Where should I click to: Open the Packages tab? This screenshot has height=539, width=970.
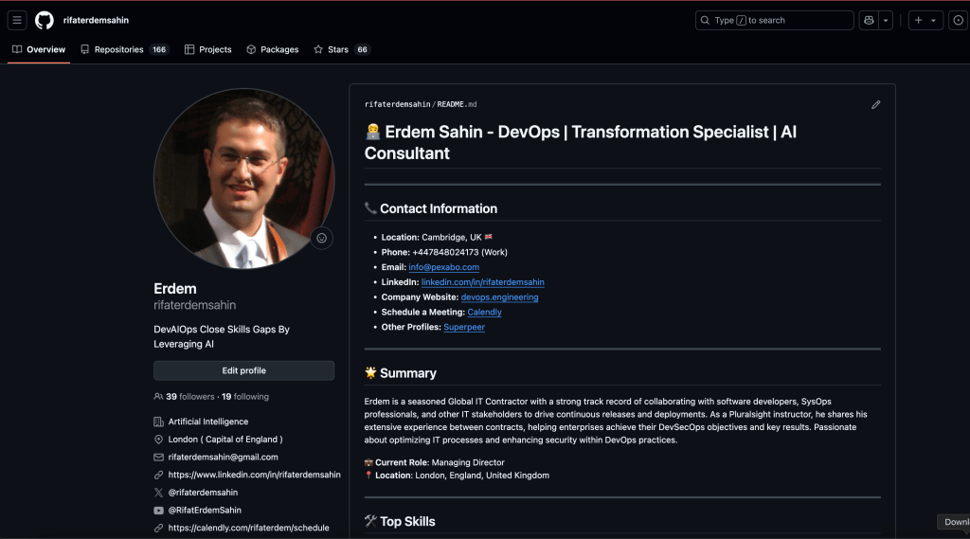(272, 49)
